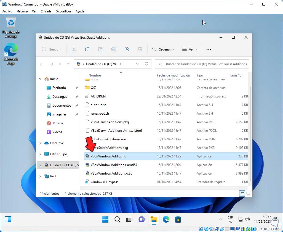Click the Cut scissors icon in toolbar

pyautogui.click(x=74, y=49)
